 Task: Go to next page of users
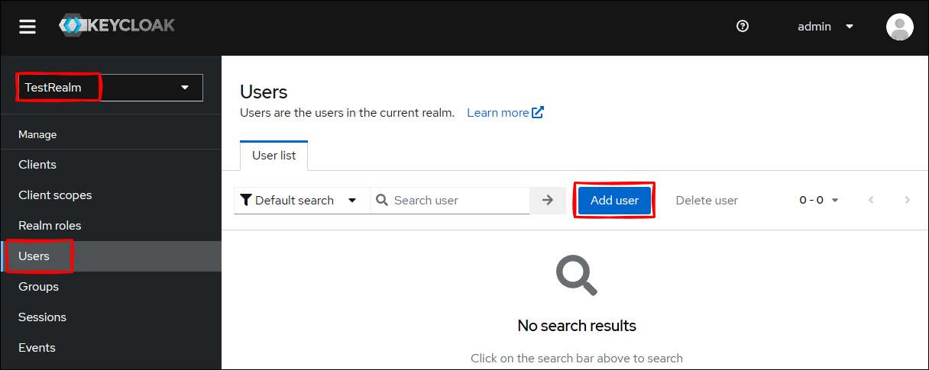(907, 201)
